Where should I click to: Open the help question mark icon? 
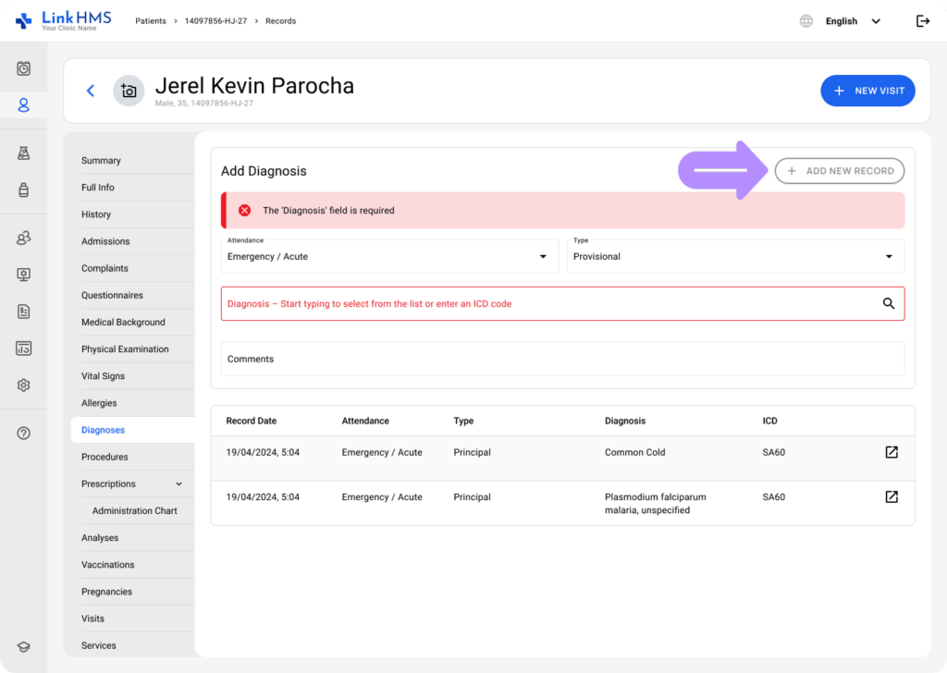pyautogui.click(x=24, y=434)
